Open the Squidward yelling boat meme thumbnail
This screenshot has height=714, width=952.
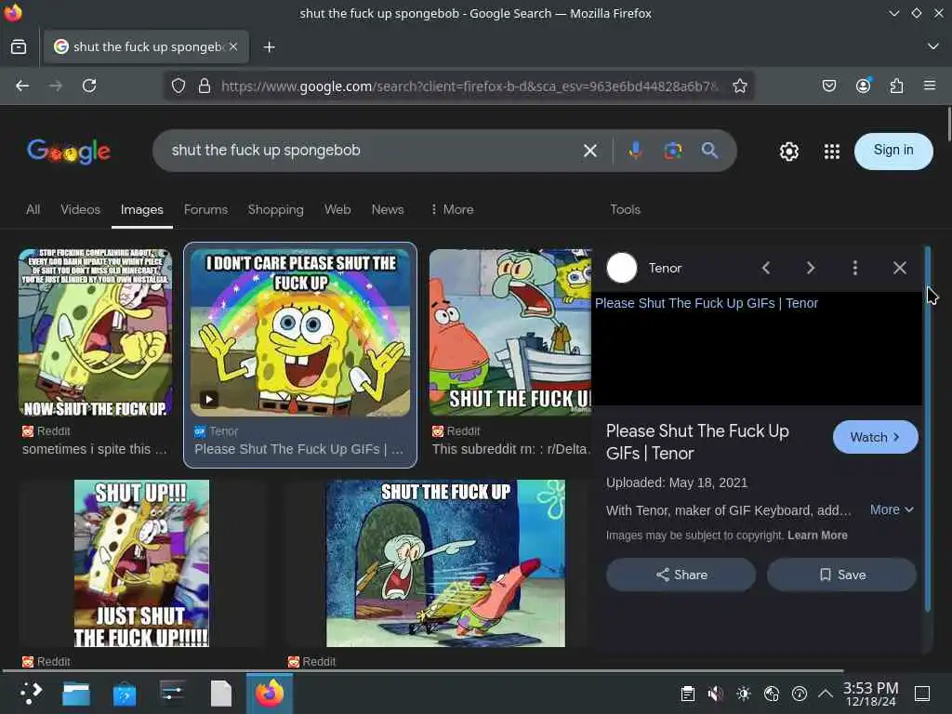(510, 332)
